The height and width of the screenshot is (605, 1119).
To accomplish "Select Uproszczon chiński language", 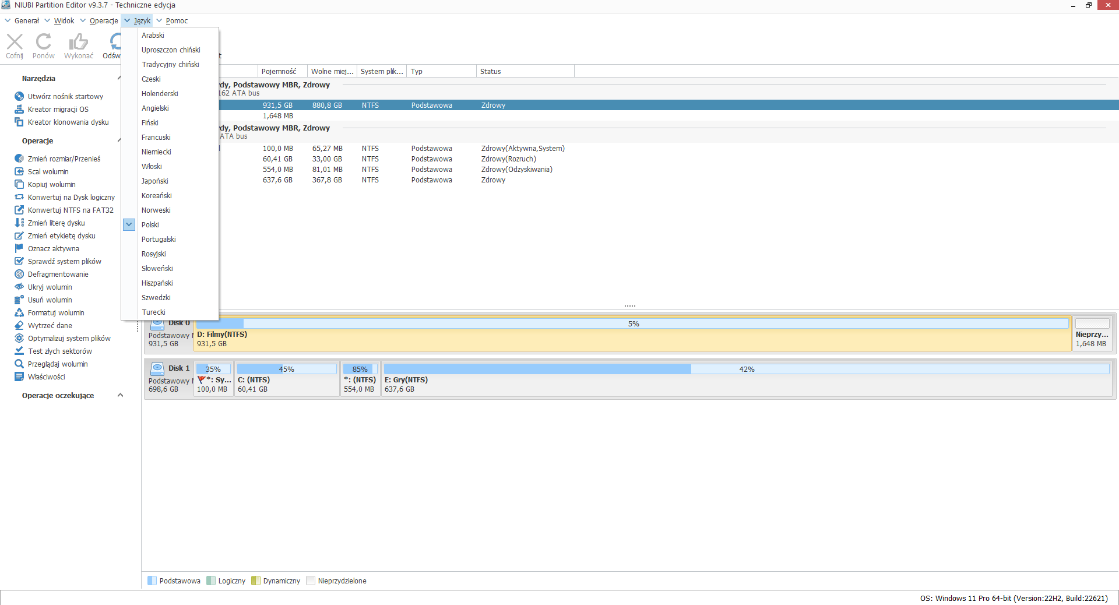I will coord(171,50).
